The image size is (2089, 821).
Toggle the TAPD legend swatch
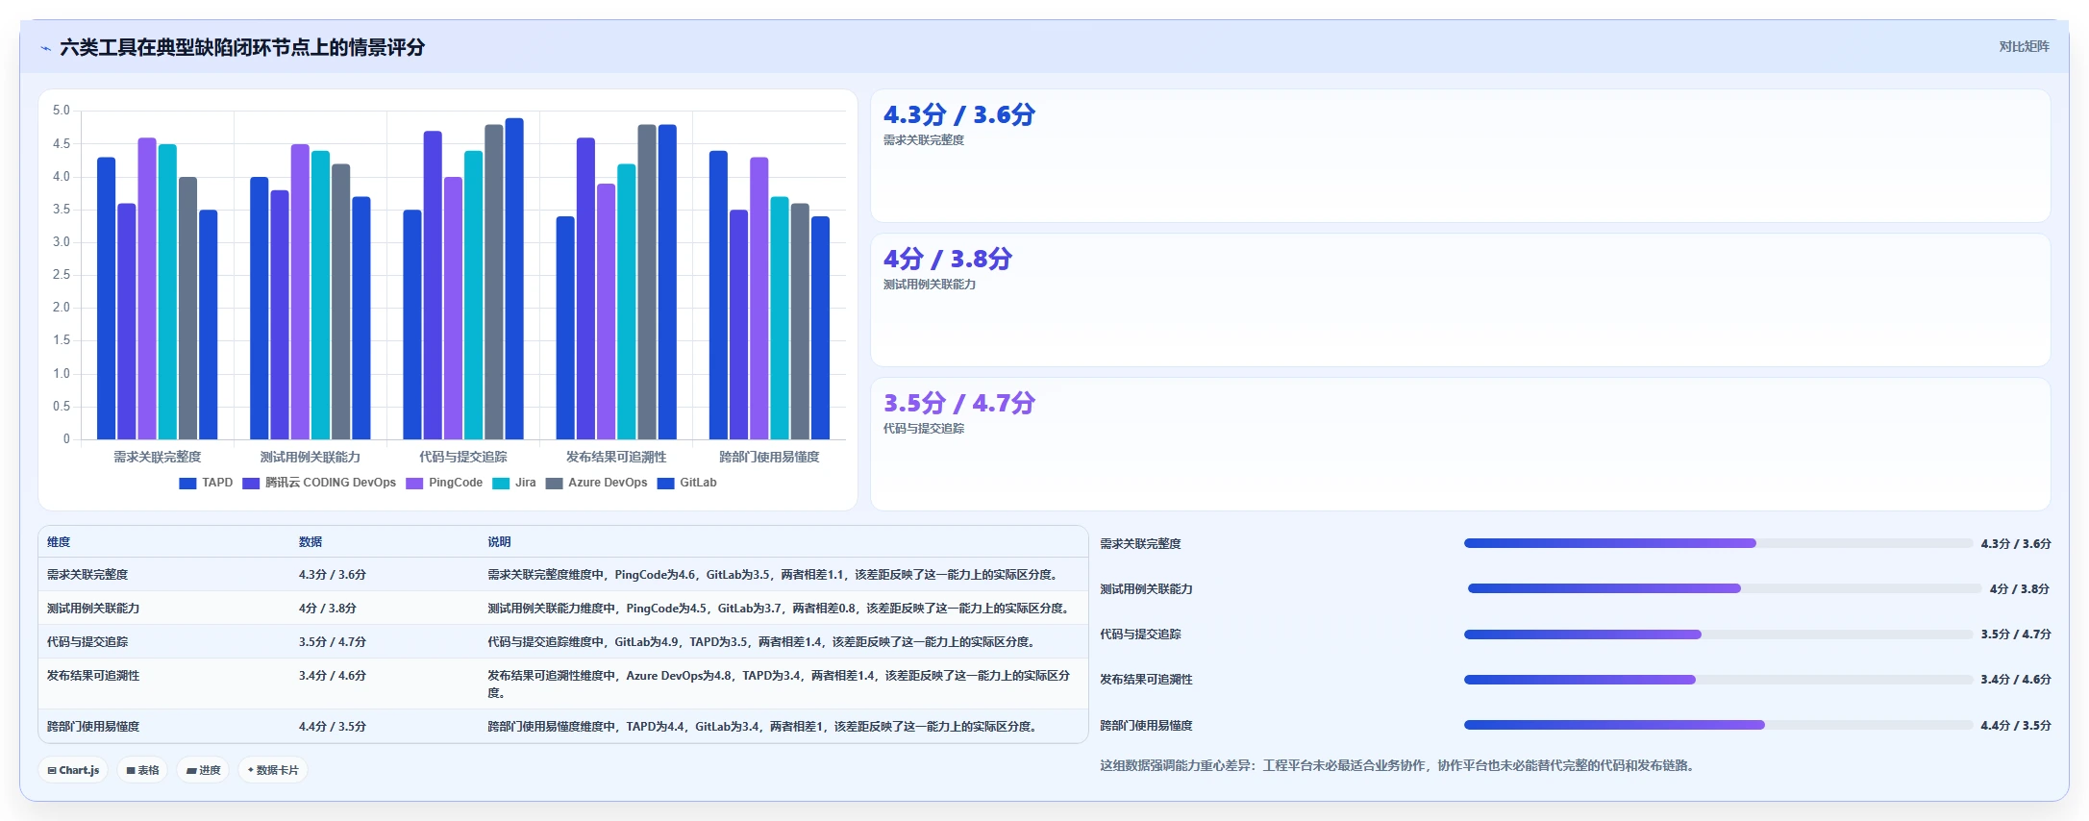tap(187, 484)
